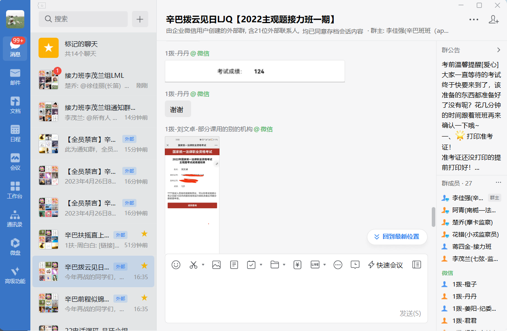Click the star on 辛巴扶摇直上 chat
This screenshot has width=507, height=331.
pos(144,233)
